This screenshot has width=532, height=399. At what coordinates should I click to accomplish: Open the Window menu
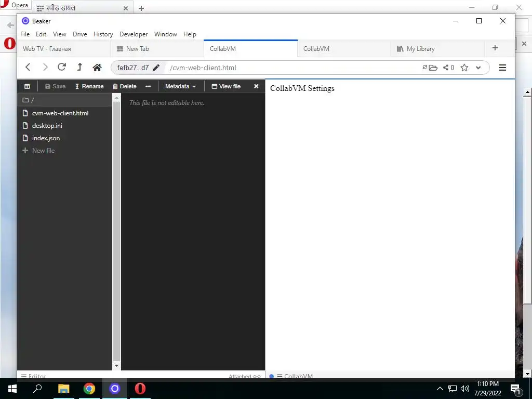[x=166, y=34]
